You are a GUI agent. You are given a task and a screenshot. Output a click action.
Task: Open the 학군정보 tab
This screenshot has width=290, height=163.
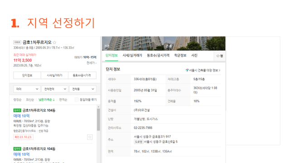pos(180,55)
